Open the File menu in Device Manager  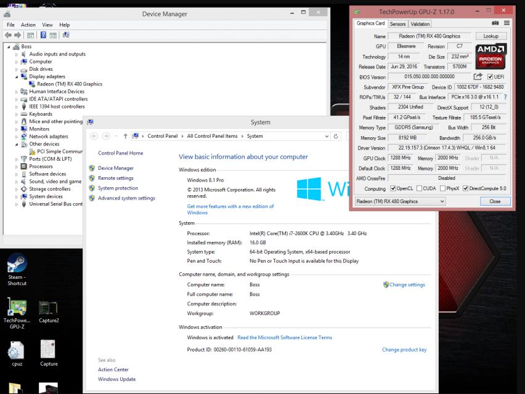tap(10, 25)
